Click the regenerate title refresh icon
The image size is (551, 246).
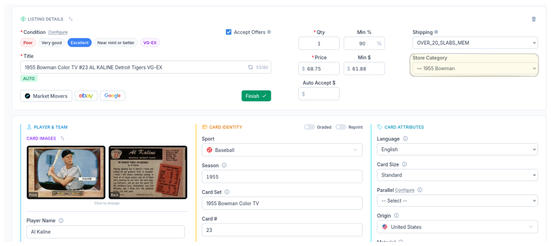251,67
